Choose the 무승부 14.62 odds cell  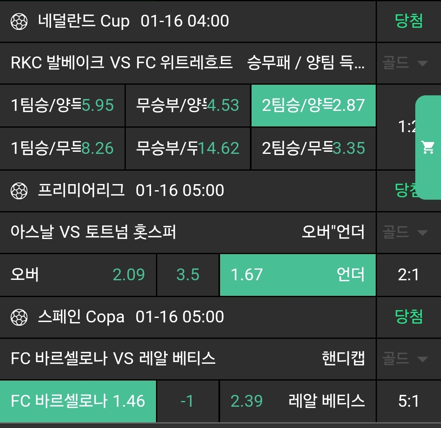188,148
